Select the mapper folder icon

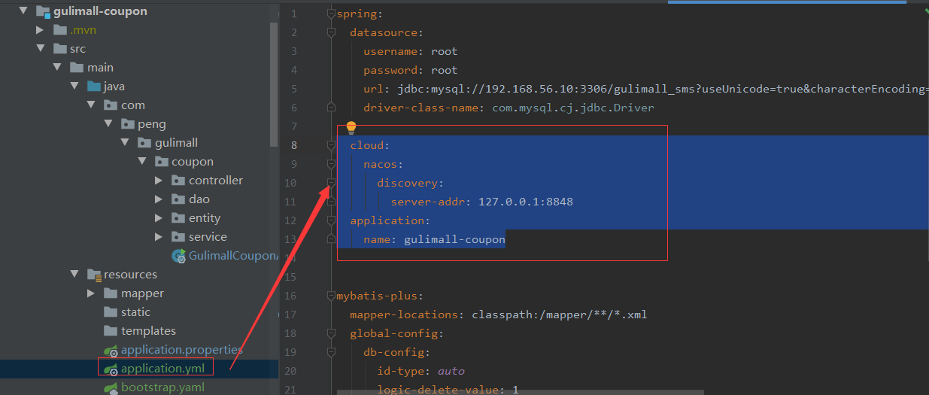[110, 293]
